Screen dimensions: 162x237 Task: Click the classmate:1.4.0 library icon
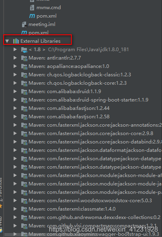tap(24, 209)
